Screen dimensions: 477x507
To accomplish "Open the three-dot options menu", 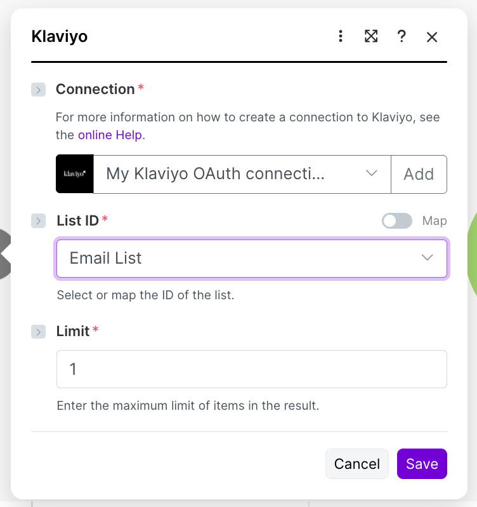I will click(341, 36).
